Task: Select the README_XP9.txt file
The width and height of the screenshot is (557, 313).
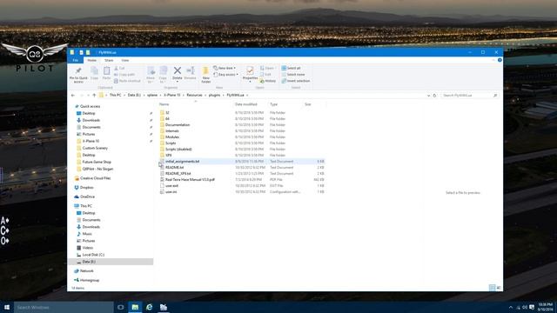Action: (178, 174)
